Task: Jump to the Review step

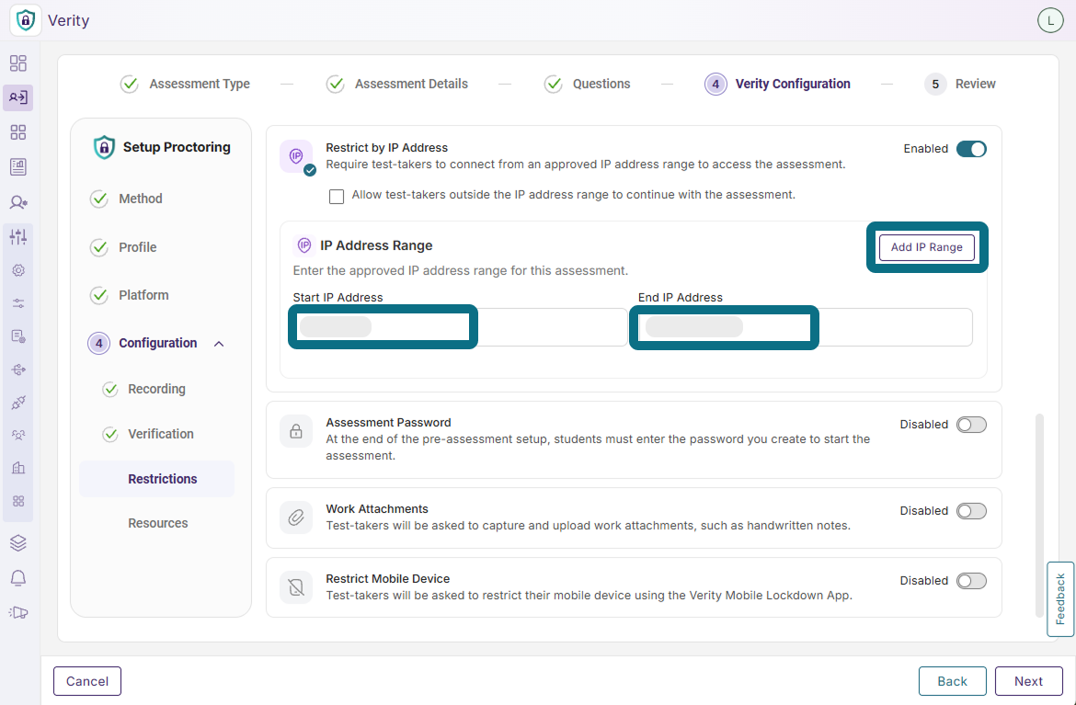Action: tap(960, 85)
